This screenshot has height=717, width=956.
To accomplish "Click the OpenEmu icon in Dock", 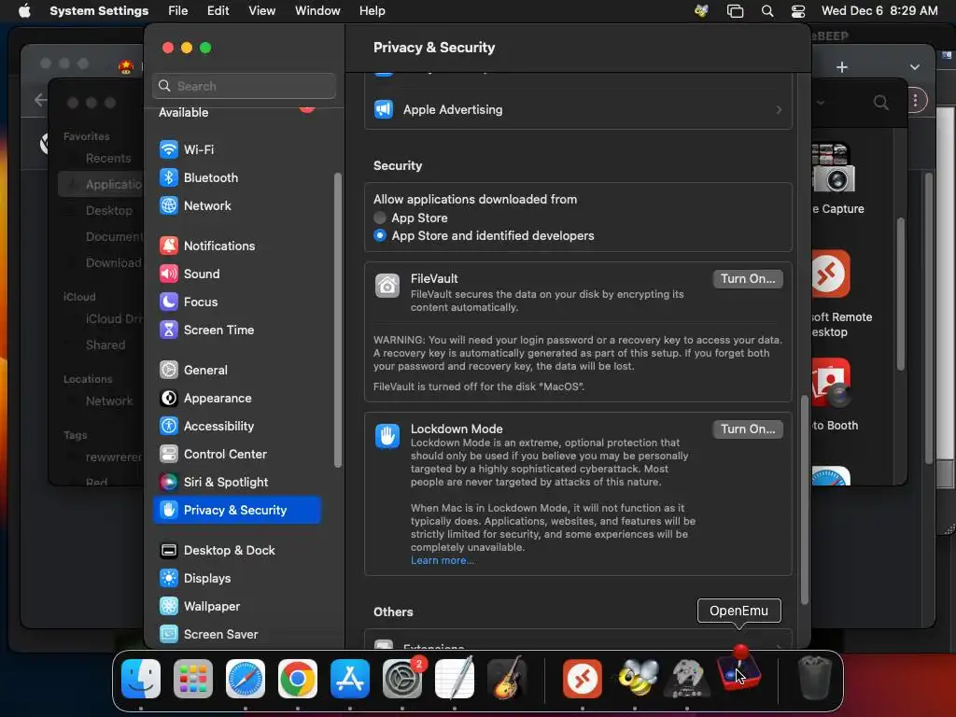I will point(739,670).
